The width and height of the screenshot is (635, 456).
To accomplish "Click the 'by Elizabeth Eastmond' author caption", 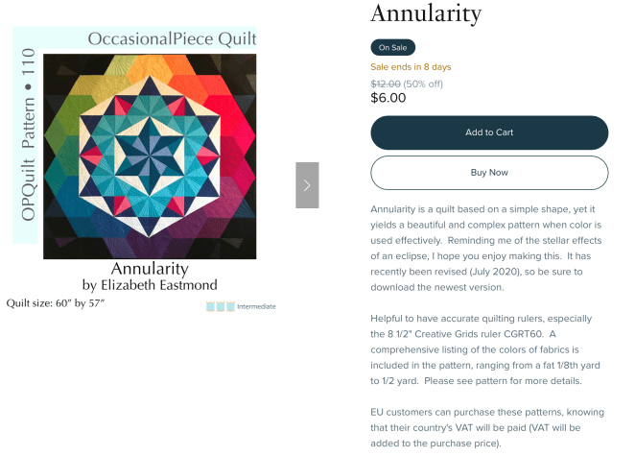I will click(150, 285).
